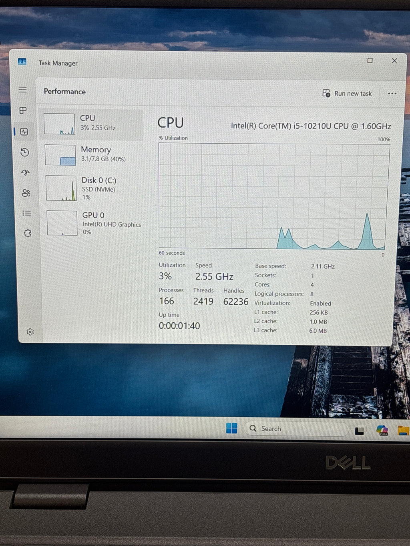Select the Performance page icon
410x546 pixels.
pos(24,132)
